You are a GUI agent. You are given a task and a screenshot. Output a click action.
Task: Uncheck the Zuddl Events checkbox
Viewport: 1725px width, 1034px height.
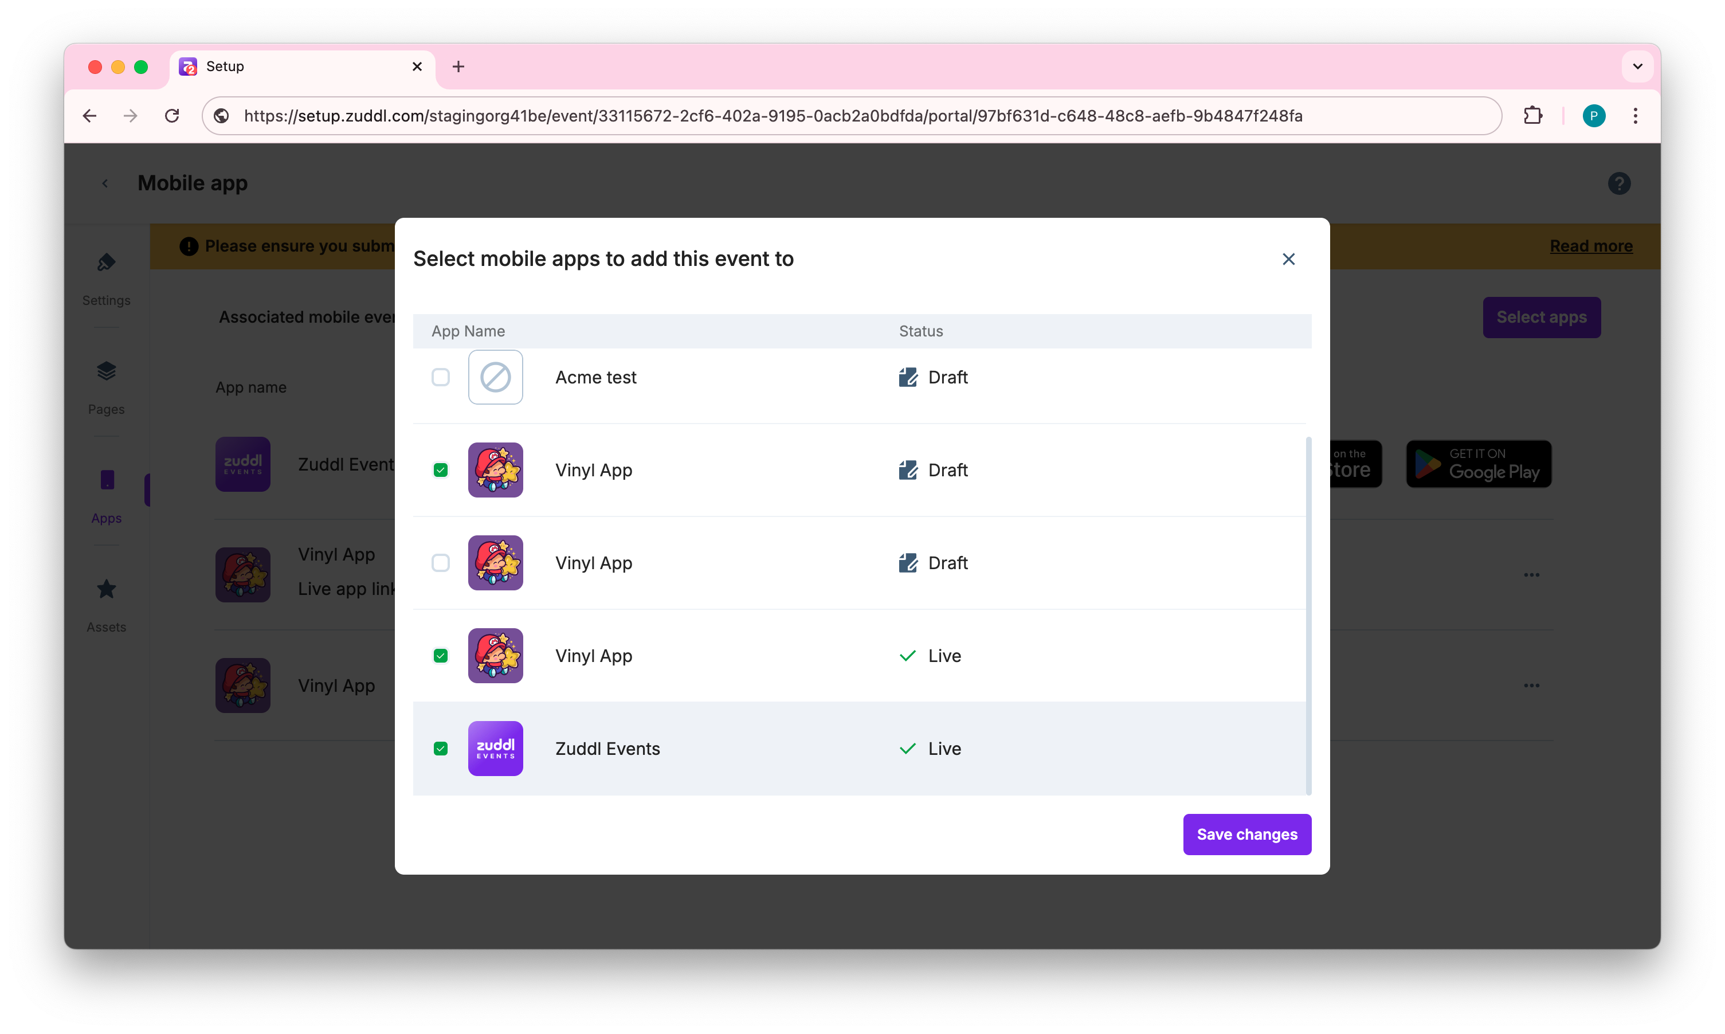pos(440,749)
